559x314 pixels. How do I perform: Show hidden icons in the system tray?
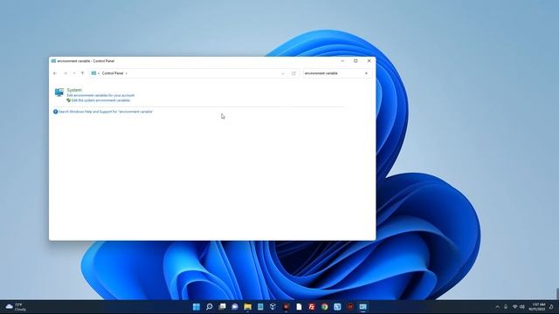(497, 307)
